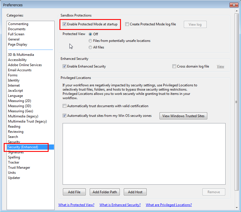241x212 pixels.
Task: Open the View log dialog
Action: 195,24
